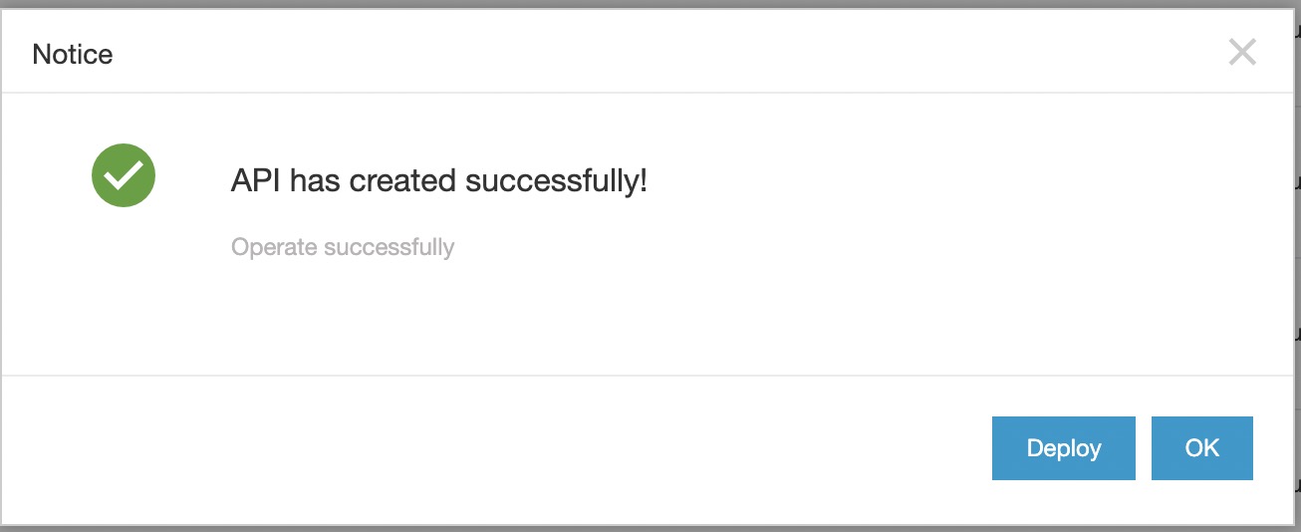Close the Notice dialog with X

coord(1242,52)
